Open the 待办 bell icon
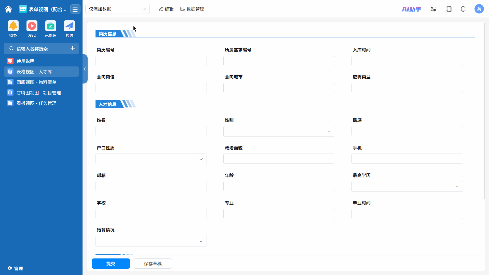Viewport: 489px width, 275px height. (x=13, y=26)
